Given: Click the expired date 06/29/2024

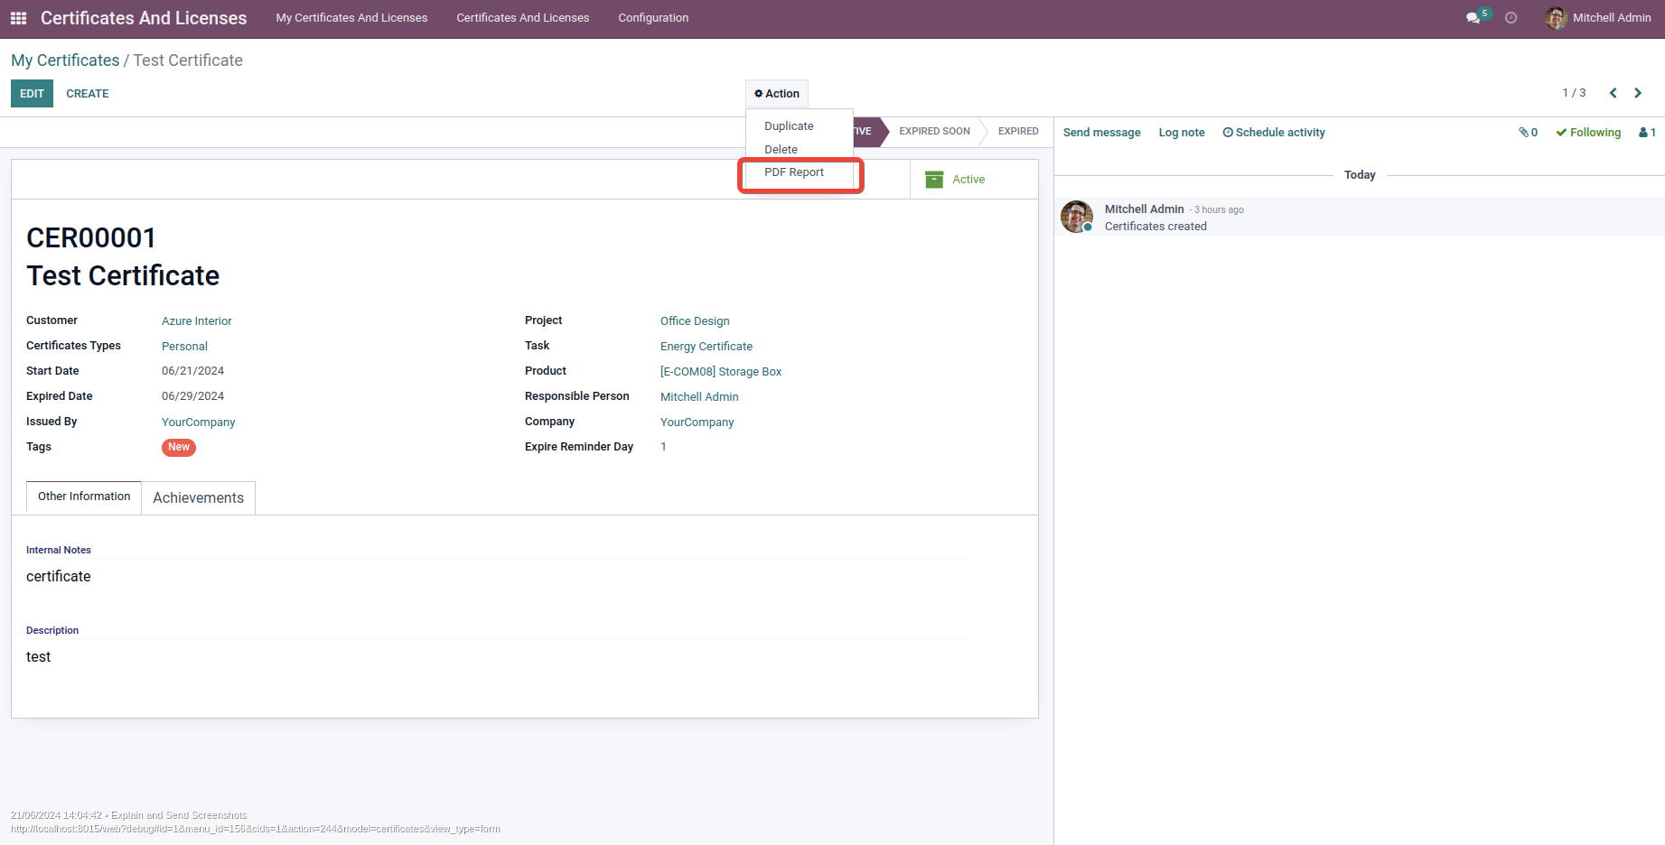Looking at the screenshot, I should click(x=192, y=396).
